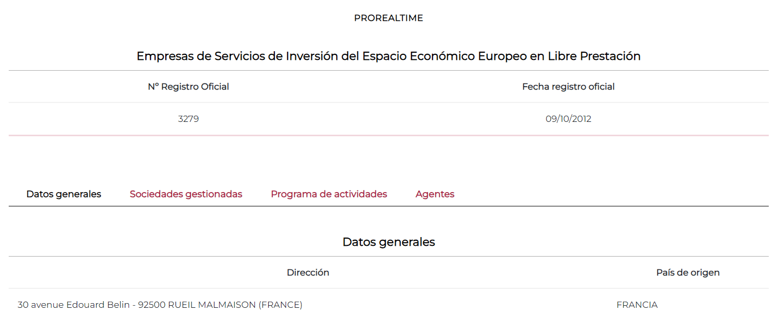Screen dimensions: 780x316
Task: Click the 'País de origen' column header
Action: (688, 272)
